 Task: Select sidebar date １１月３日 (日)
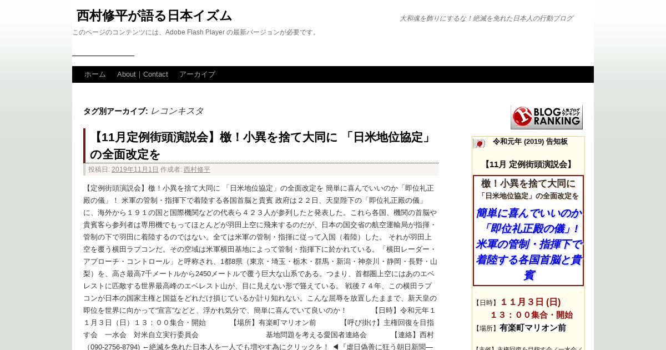[x=531, y=302]
